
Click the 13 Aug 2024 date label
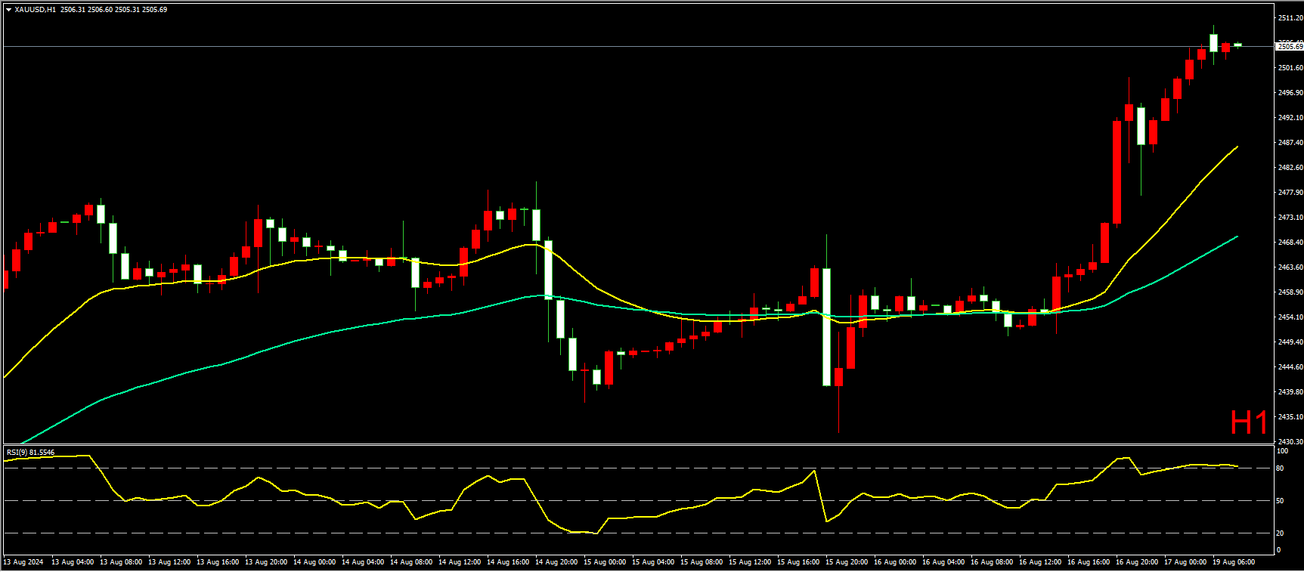tap(23, 562)
